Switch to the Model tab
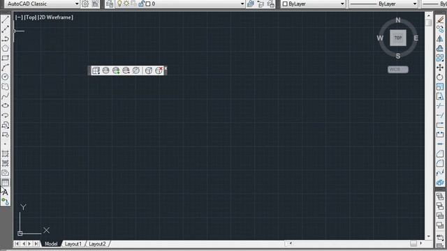 coord(51,244)
